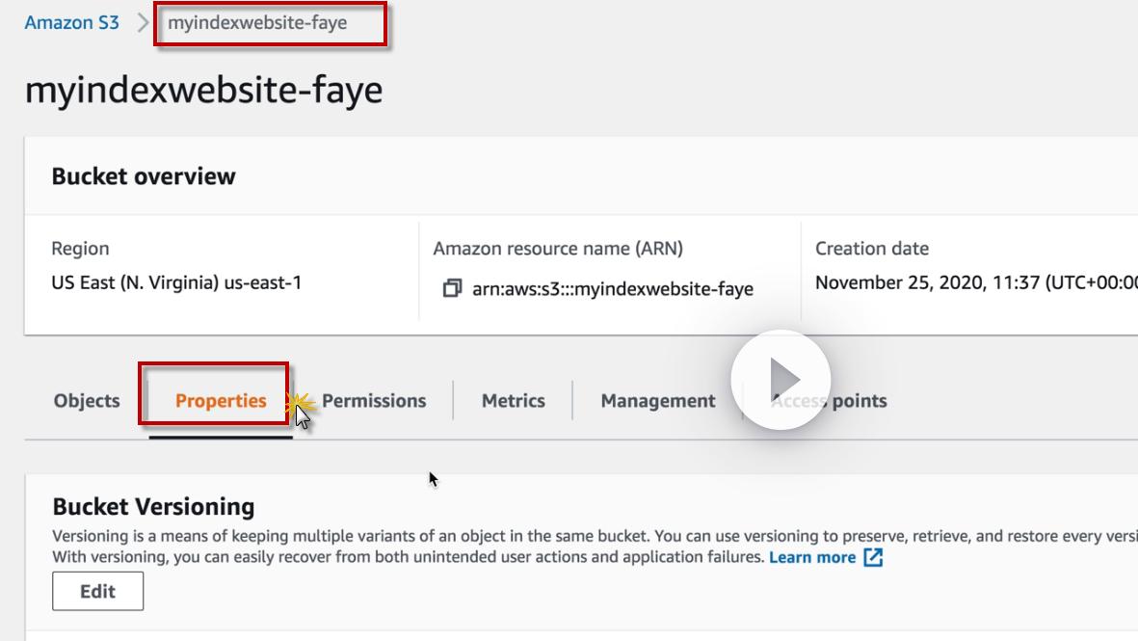Open the Learn more versioning link
The width and height of the screenshot is (1138, 641).
(811, 557)
